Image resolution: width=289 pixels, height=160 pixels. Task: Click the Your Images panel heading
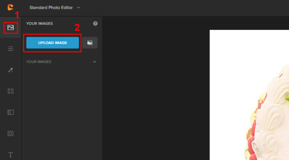(40, 24)
